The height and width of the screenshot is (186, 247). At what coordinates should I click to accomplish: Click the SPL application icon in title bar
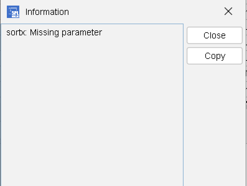coord(13,12)
